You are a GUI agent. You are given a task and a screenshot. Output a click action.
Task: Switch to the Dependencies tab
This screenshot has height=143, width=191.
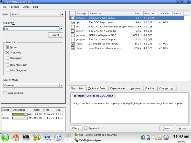[x=118, y=88]
